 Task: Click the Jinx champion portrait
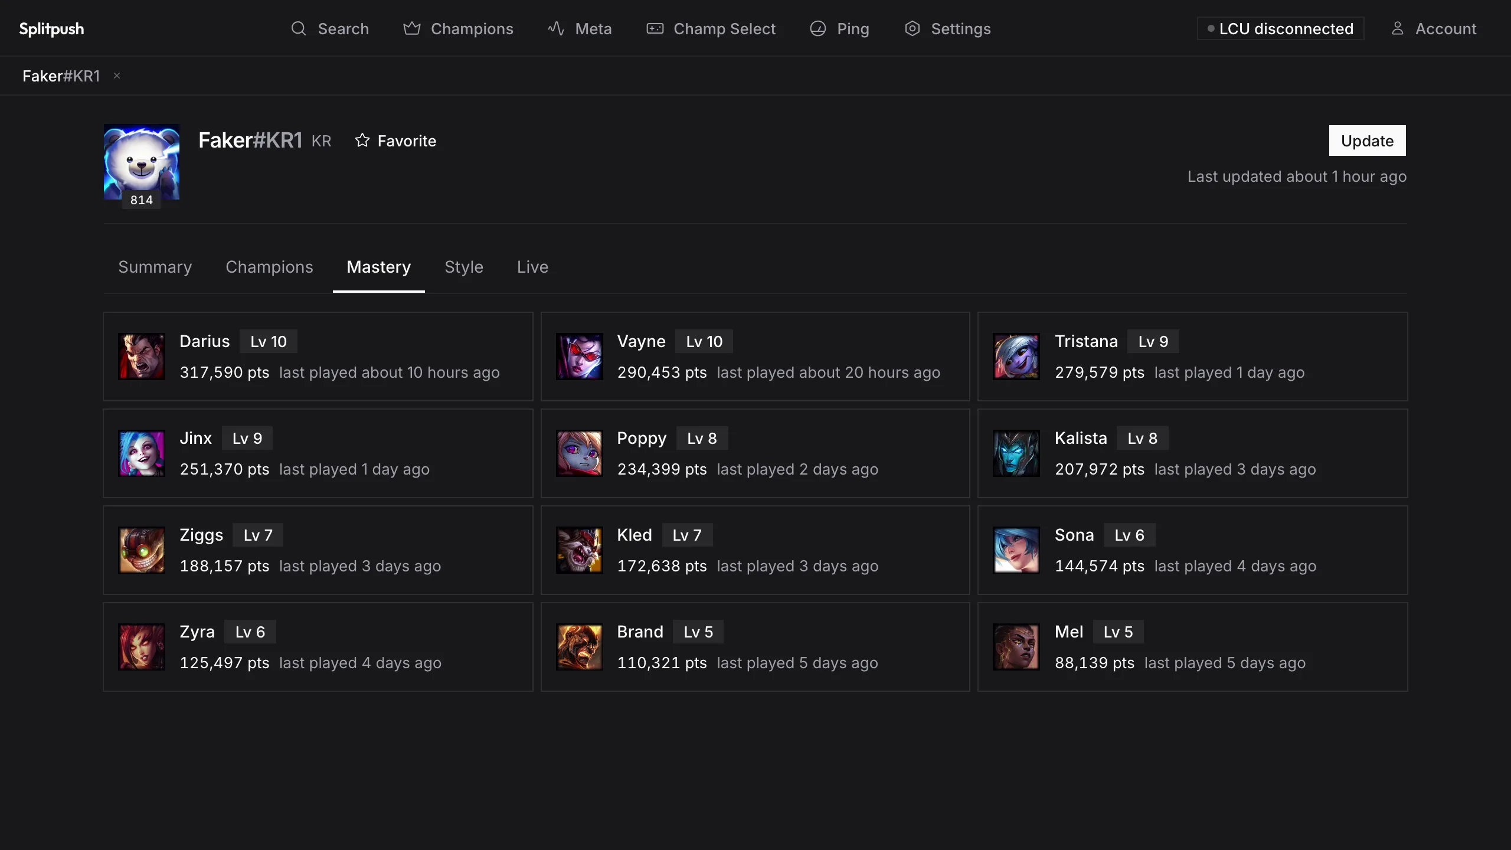[142, 453]
